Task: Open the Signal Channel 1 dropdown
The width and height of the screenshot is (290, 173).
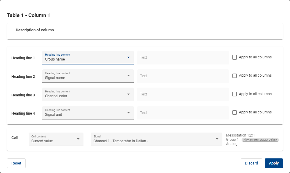Action: [x=156, y=139]
